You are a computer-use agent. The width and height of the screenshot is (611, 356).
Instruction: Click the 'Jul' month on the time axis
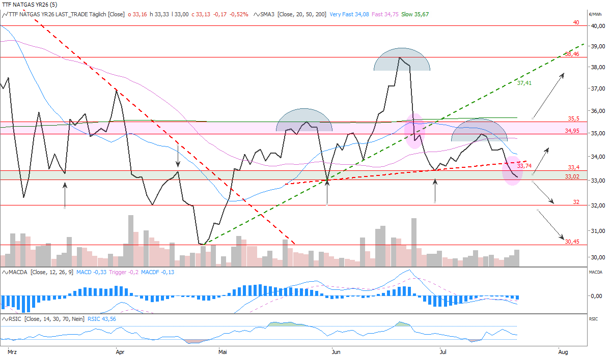pos(442,351)
